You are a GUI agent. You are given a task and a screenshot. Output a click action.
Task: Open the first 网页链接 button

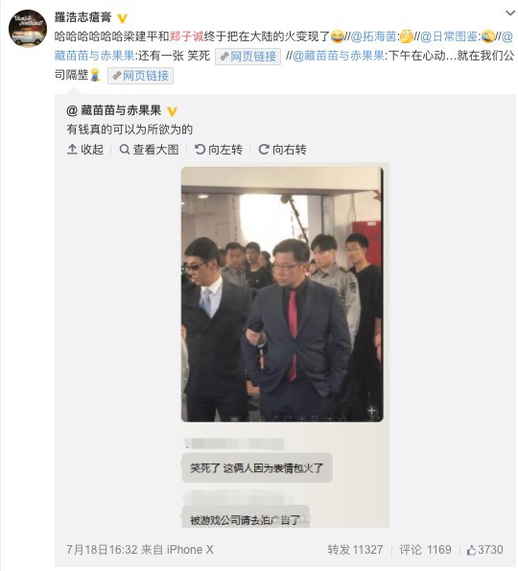(247, 57)
